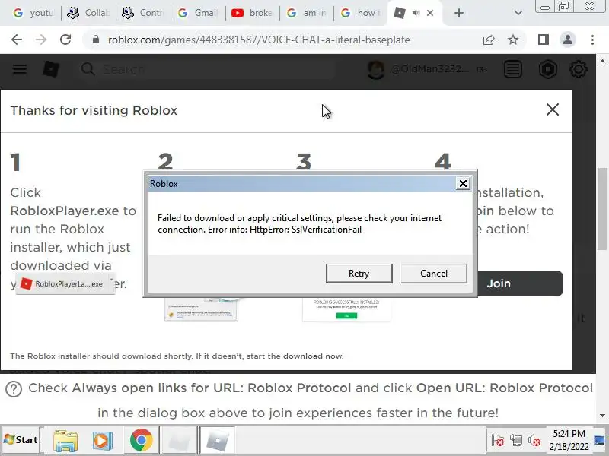
Task: Switch to the 'Gmai' tab
Action: coord(197,13)
